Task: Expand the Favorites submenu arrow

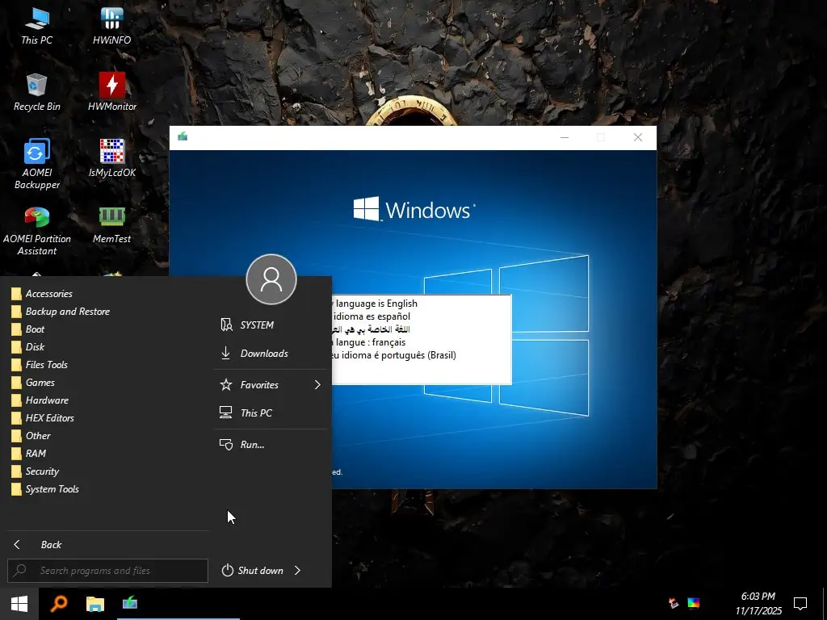Action: pyautogui.click(x=317, y=384)
